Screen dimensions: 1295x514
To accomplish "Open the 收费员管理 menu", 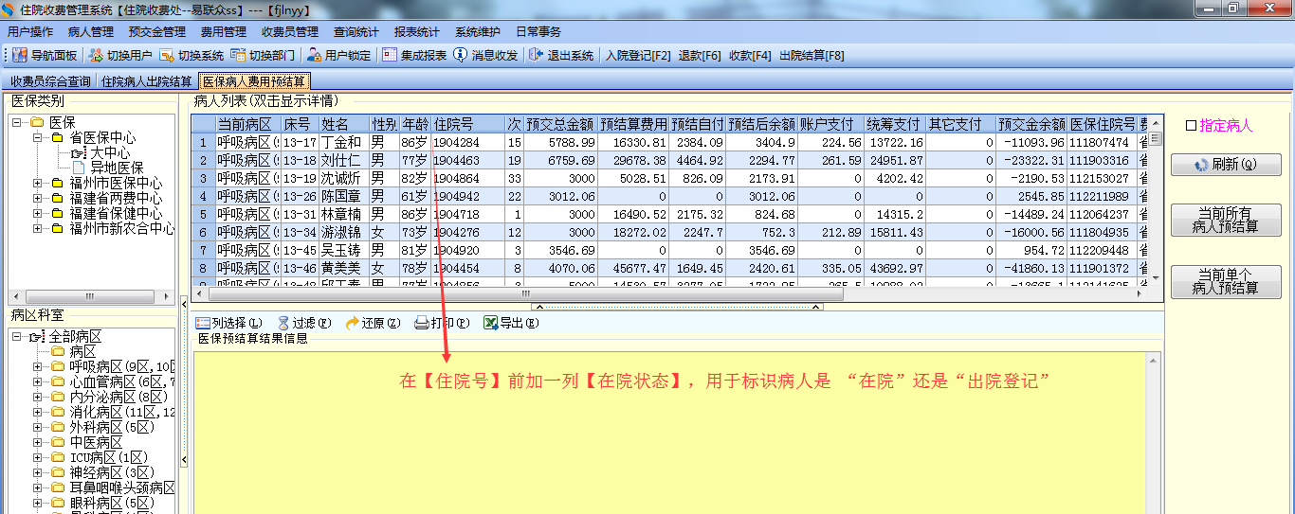I will click(290, 32).
